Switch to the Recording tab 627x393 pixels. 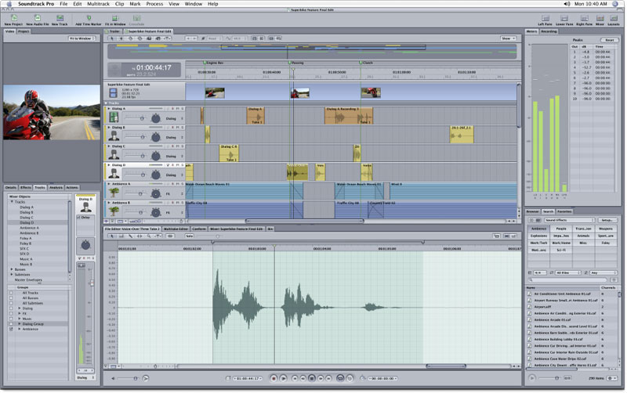click(549, 31)
